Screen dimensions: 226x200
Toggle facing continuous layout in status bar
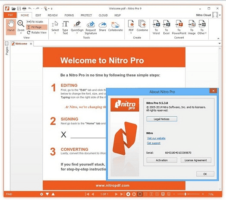tap(157, 194)
